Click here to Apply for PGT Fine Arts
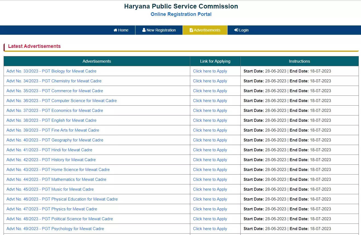Image resolution: width=361 pixels, height=235 pixels. [x=210, y=130]
